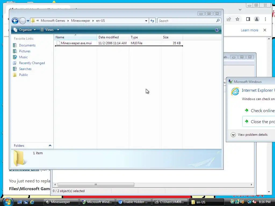This screenshot has height=206, width=275.
Task: Click the Documents icon in Favorite Links
Action: point(15,45)
